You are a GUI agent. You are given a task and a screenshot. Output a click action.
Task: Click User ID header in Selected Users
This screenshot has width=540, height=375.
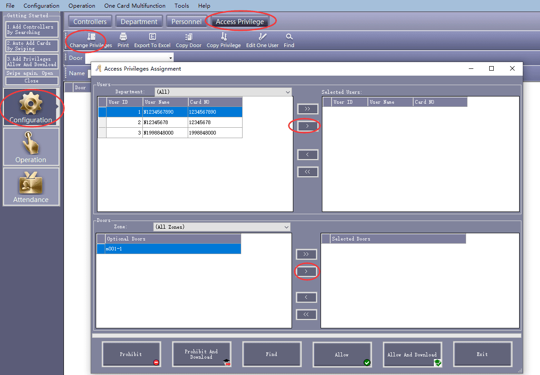350,102
